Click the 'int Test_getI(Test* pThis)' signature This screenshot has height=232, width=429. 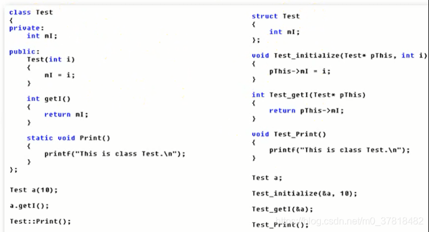[309, 94]
